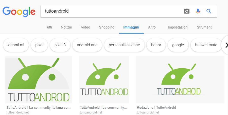Filter by pixel 3 chip
The image size is (228, 115).
point(60,45)
